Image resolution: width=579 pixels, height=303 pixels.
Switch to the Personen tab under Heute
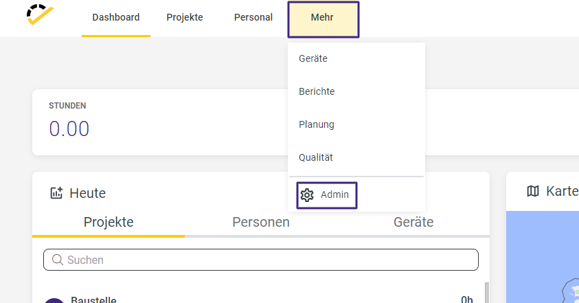pos(261,223)
